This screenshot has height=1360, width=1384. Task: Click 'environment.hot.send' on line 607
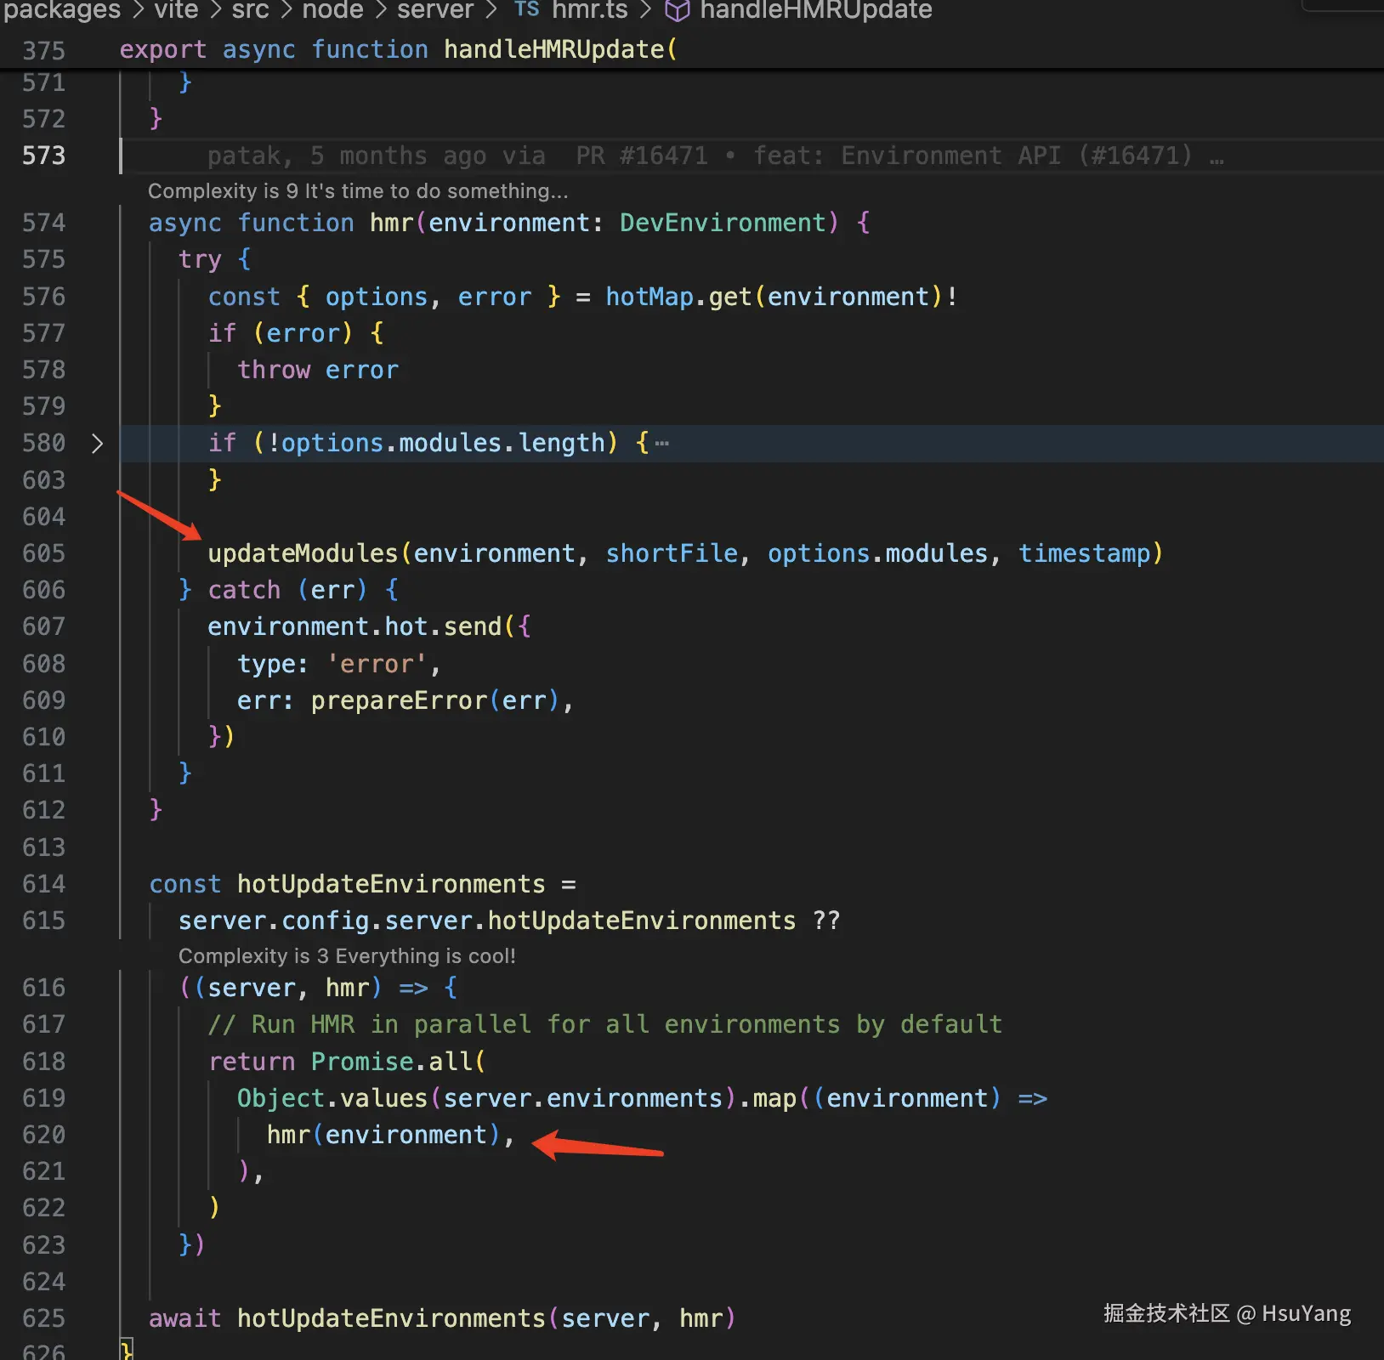(355, 626)
